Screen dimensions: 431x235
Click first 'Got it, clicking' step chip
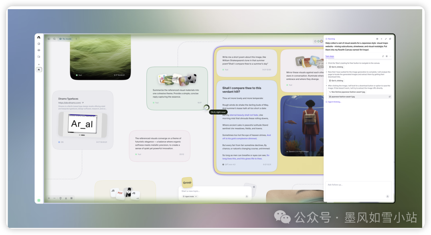tap(336, 67)
